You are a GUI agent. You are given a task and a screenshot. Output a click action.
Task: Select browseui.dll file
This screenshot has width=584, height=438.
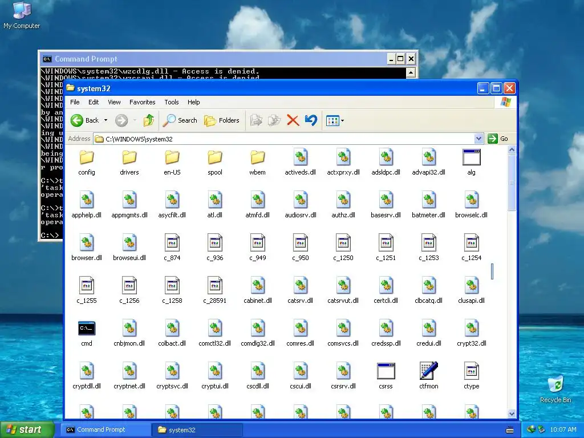click(x=129, y=248)
